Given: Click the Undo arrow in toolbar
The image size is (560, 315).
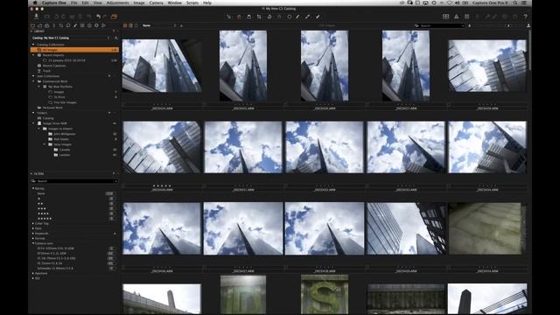Looking at the screenshot, I should (x=98, y=17).
